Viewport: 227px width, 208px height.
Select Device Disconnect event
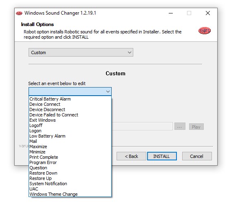tap(70, 109)
